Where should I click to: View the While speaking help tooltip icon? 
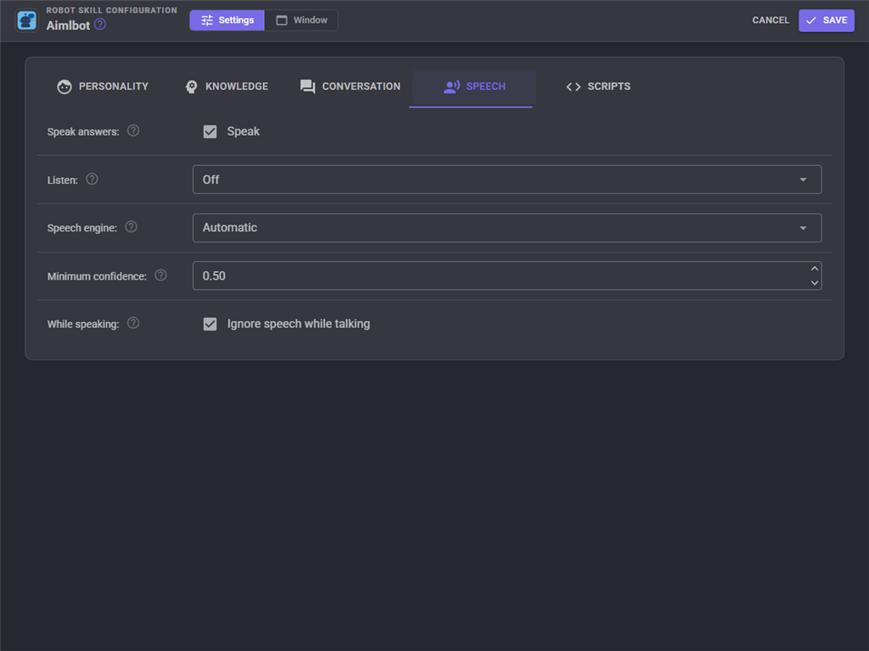(133, 323)
